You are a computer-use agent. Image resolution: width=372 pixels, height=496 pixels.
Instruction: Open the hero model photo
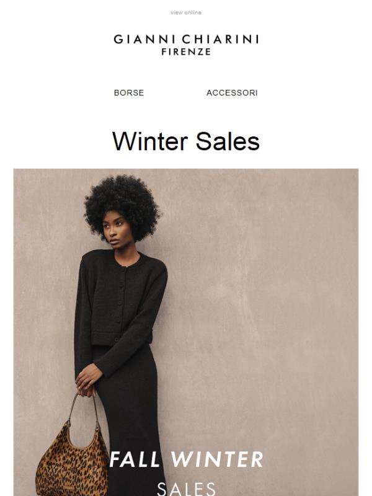(186, 332)
